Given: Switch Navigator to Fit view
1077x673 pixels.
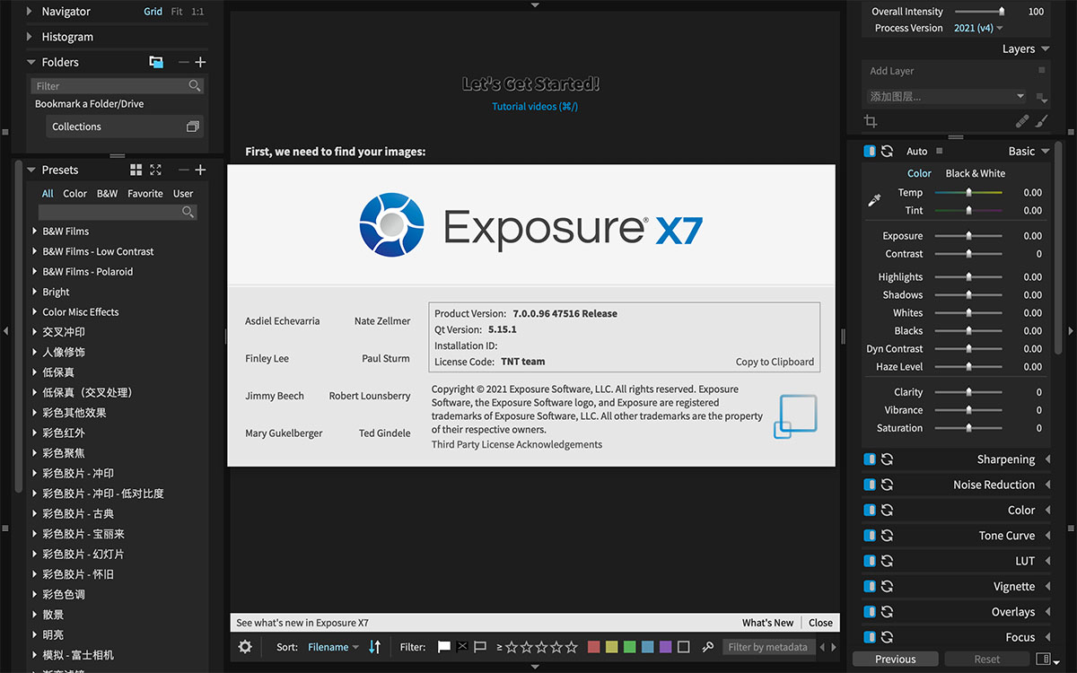Looking at the screenshot, I should (177, 12).
